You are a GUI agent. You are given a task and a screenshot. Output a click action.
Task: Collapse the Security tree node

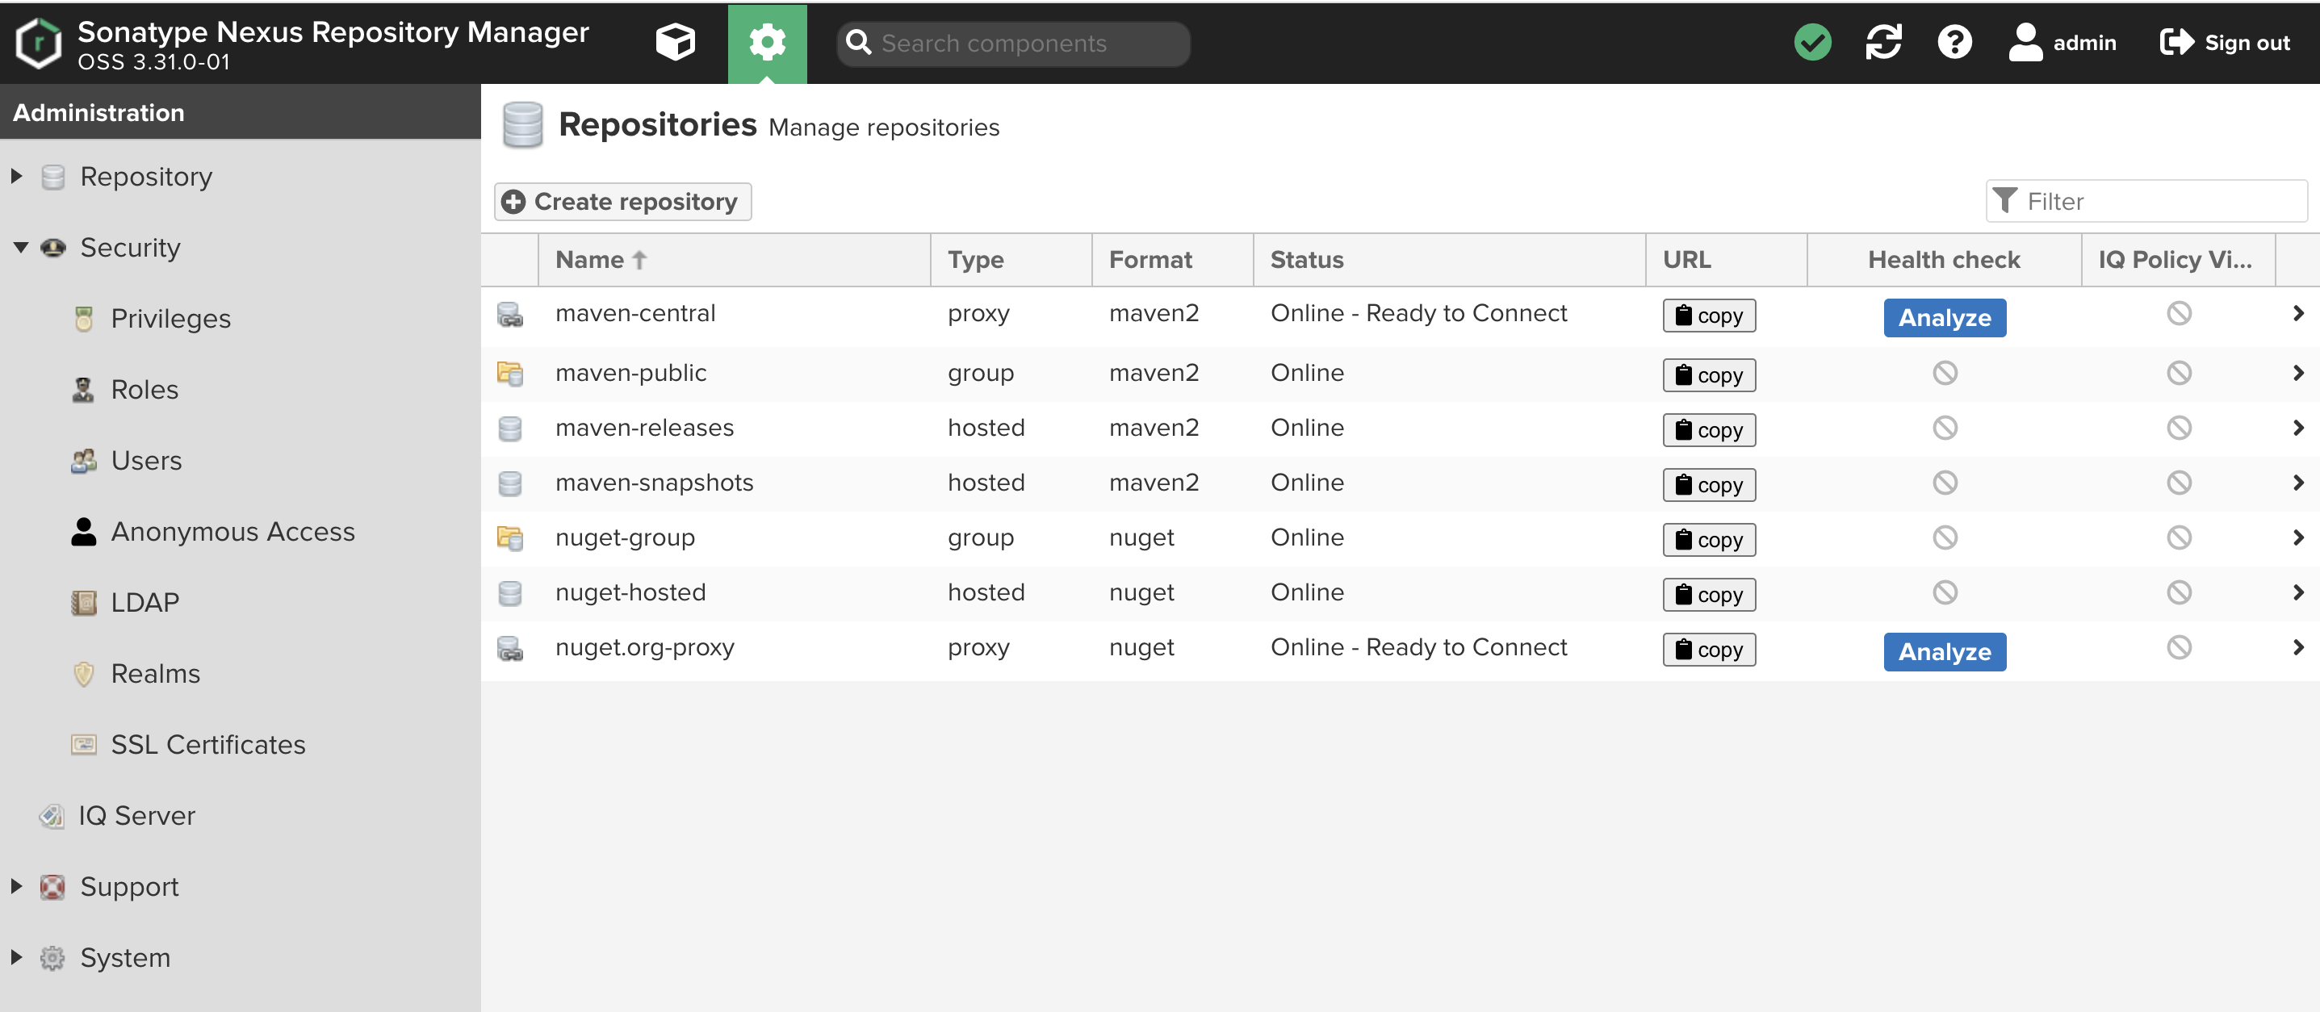20,248
